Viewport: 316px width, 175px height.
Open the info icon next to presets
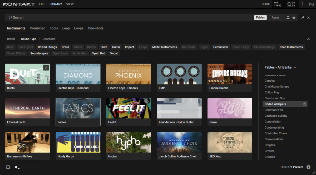click(308, 167)
